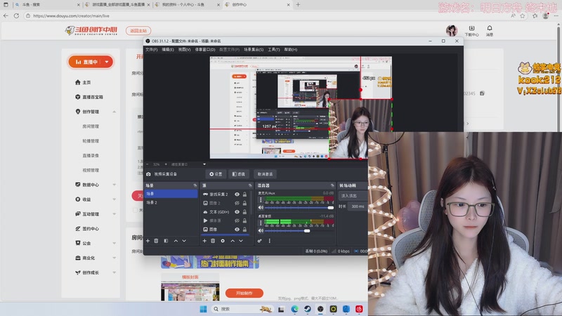Move the selected source up in list
The width and height of the screenshot is (562, 316).
[233, 241]
